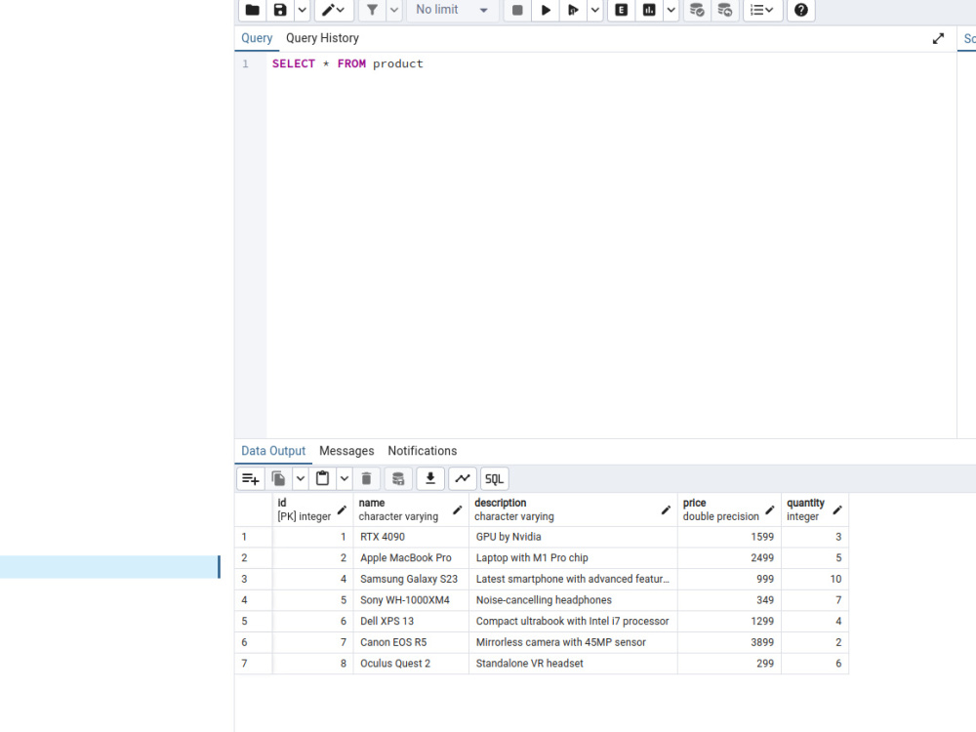
Task: Open the graph visualiser for the results
Action: pyautogui.click(x=463, y=478)
